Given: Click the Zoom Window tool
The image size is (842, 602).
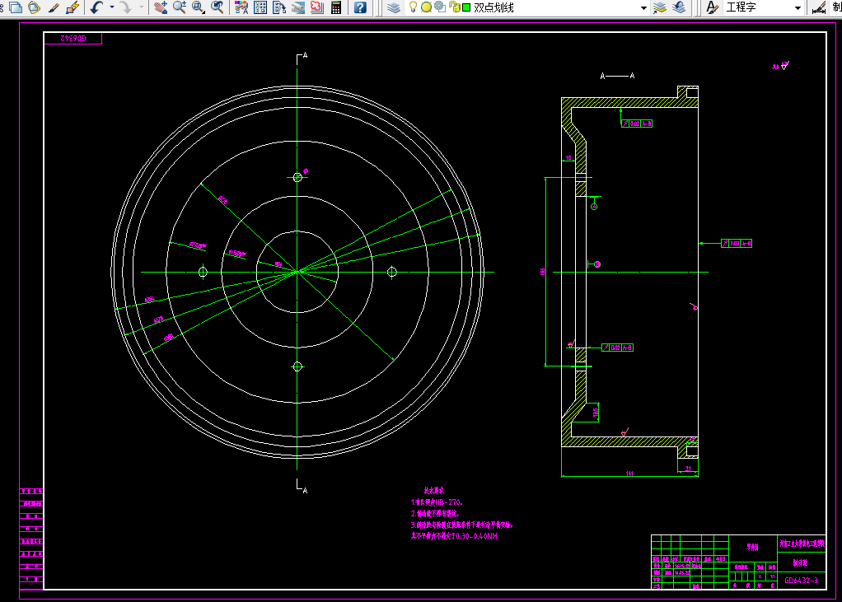Looking at the screenshot, I should click(x=199, y=7).
